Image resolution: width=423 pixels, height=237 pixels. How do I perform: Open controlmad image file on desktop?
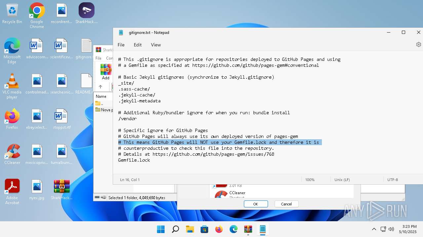(x=37, y=84)
